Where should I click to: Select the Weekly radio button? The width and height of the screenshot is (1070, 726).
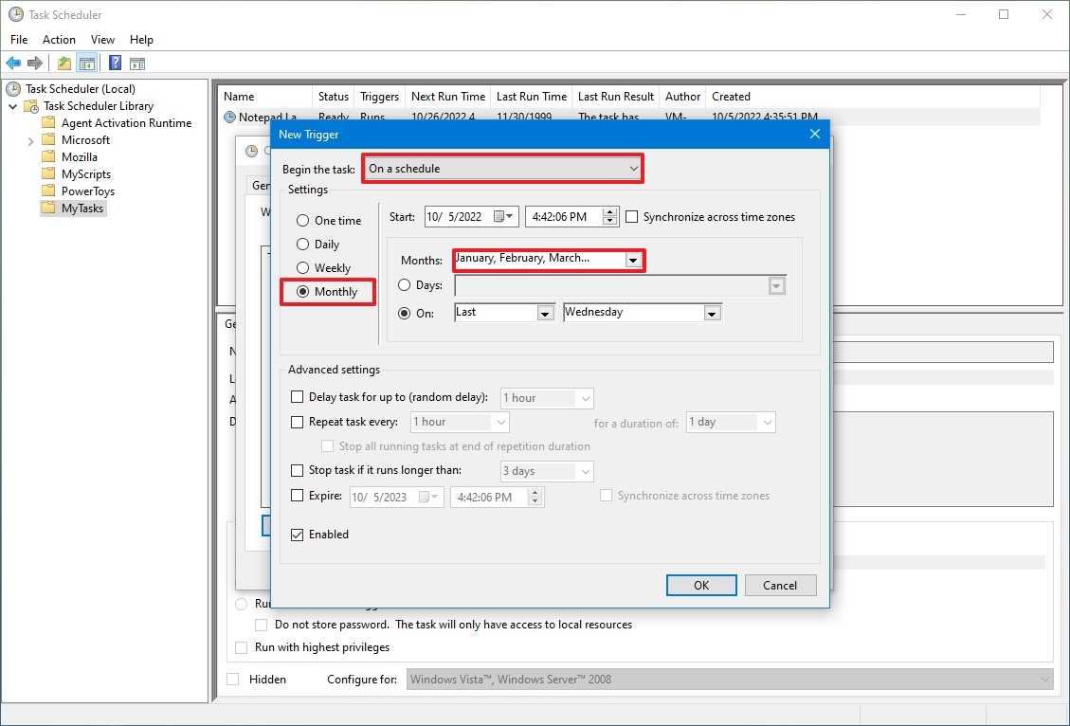303,268
